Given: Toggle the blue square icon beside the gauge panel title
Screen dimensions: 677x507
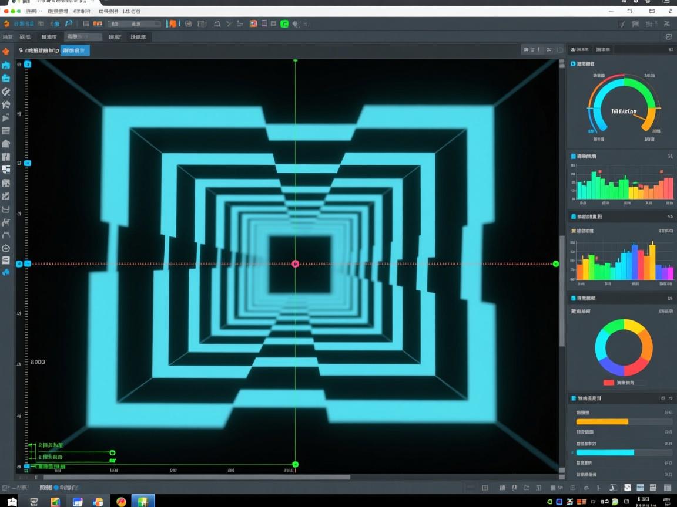Looking at the screenshot, I should [573, 63].
